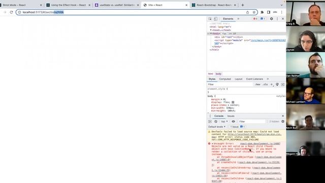Switch to the Layout tab
Image resolution: width=325 pixels, height=183 pixels.
pyautogui.click(x=238, y=79)
